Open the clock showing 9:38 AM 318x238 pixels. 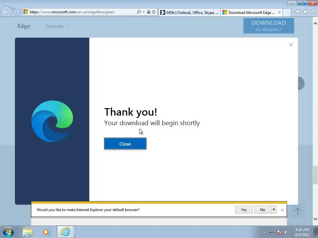[302, 232]
